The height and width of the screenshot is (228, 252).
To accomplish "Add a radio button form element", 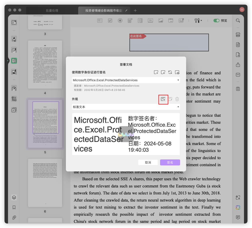I will [x=120, y=21].
